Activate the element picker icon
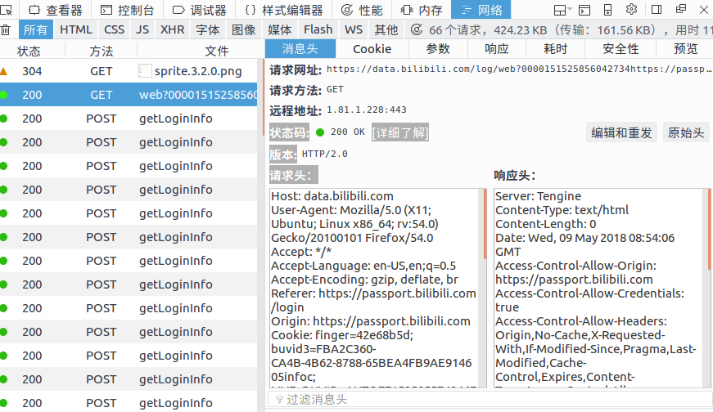This screenshot has width=713, height=412. coord(7,10)
